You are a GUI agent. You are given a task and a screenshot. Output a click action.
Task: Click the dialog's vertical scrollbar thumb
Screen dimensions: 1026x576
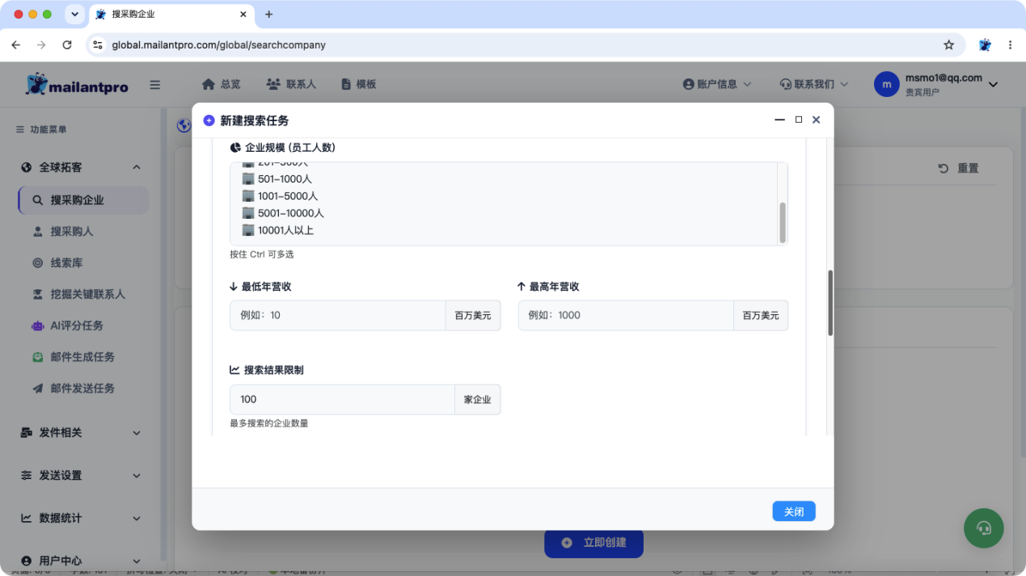[x=830, y=303]
